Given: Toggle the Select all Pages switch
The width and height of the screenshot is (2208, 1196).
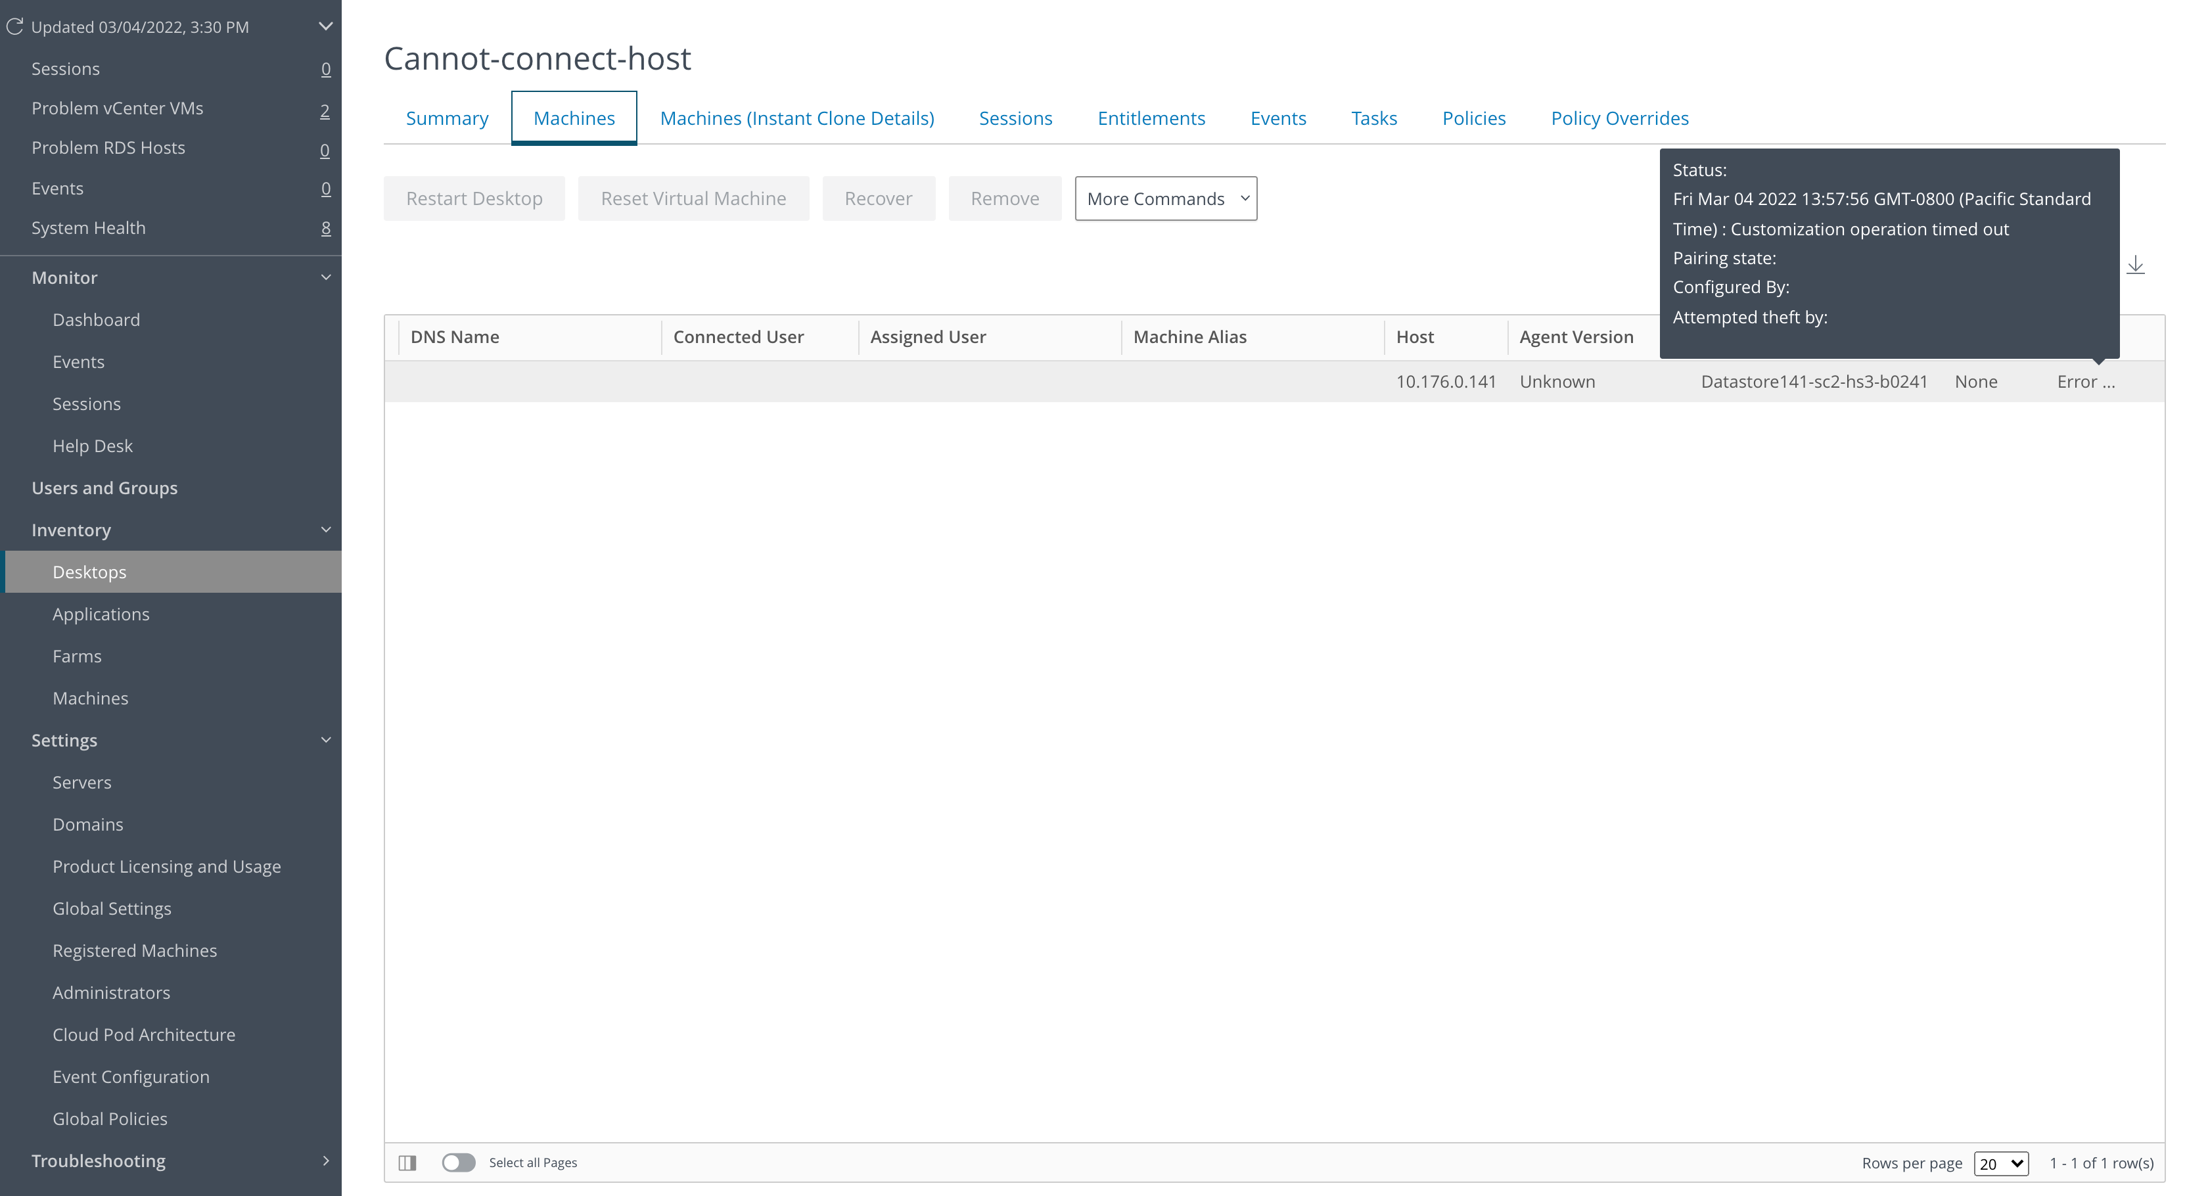Looking at the screenshot, I should tap(459, 1162).
